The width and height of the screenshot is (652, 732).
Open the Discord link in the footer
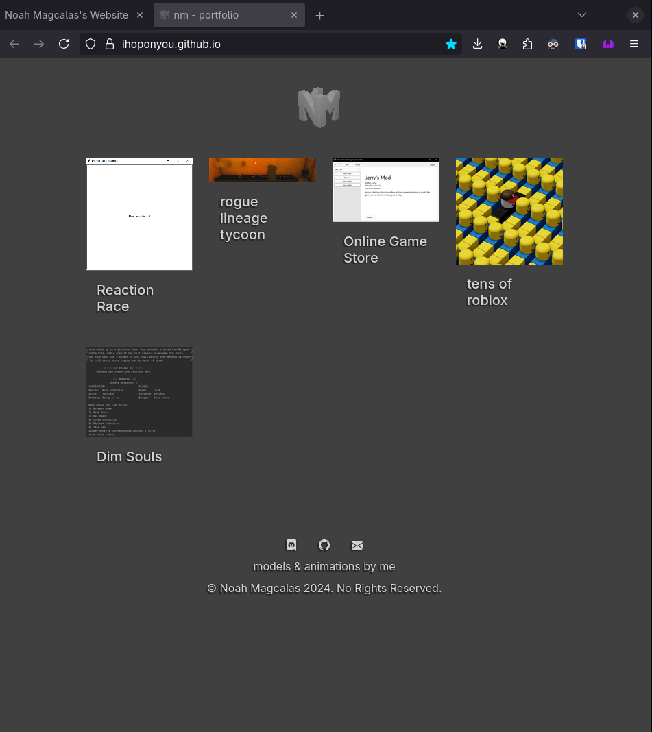tap(291, 545)
